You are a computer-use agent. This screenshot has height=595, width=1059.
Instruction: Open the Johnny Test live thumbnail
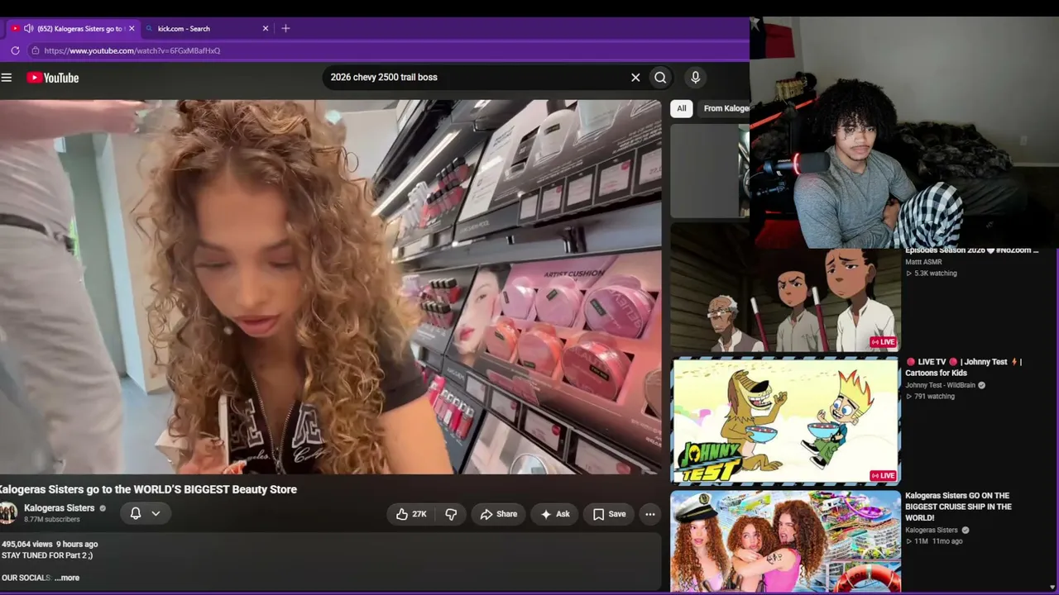(x=785, y=421)
